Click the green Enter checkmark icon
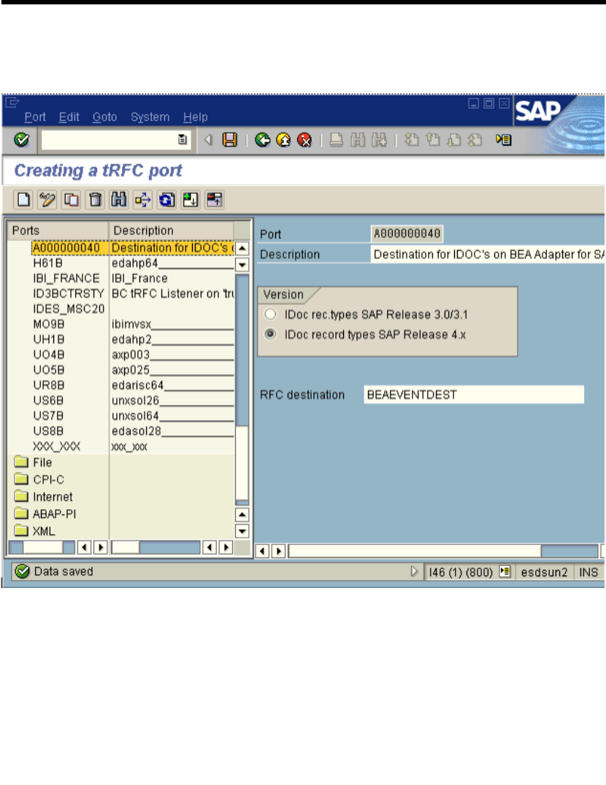Image resolution: width=606 pixels, height=785 pixels. pos(21,139)
